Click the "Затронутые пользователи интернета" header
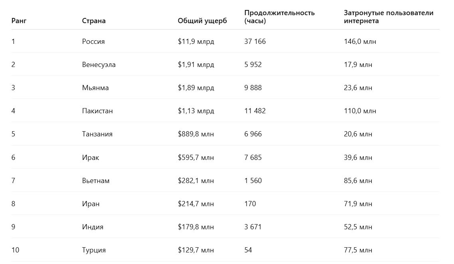The width and height of the screenshot is (454, 264). pyautogui.click(x=388, y=17)
